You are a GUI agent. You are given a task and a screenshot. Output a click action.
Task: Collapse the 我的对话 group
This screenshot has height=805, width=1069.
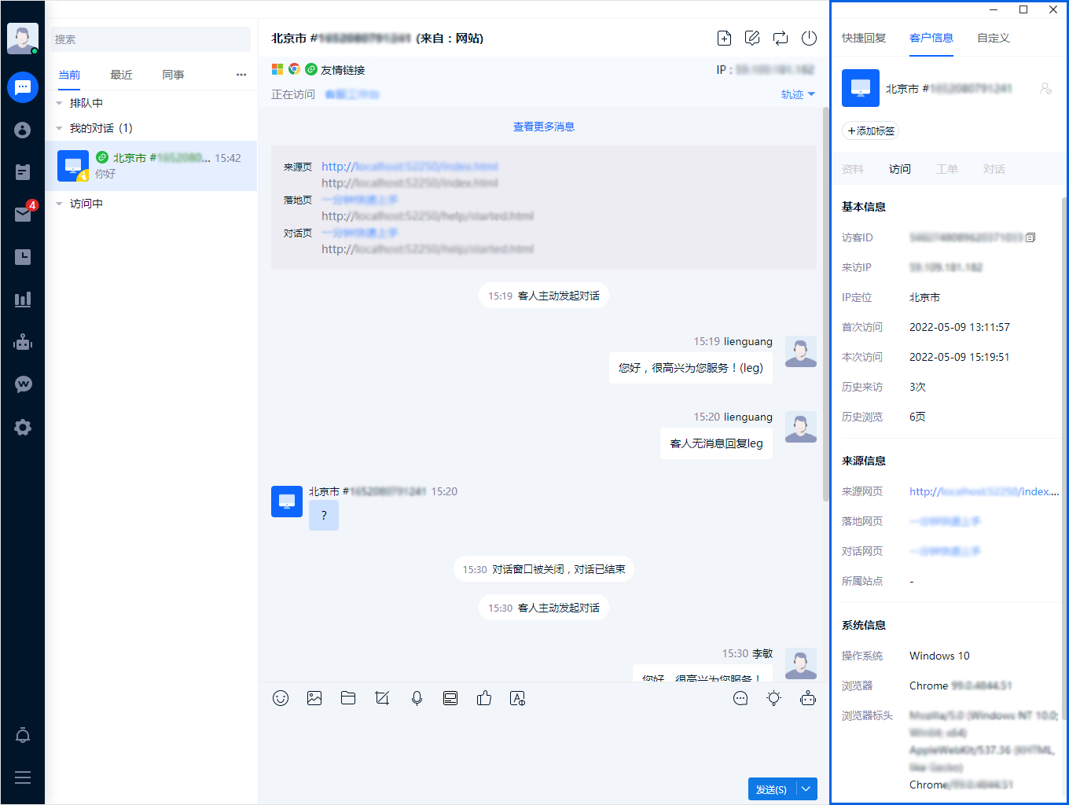pos(59,128)
